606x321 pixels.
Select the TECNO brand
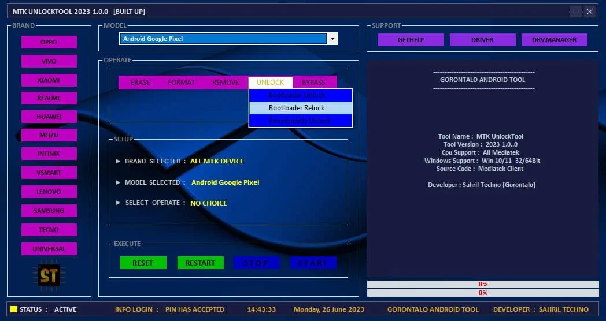pyautogui.click(x=49, y=230)
